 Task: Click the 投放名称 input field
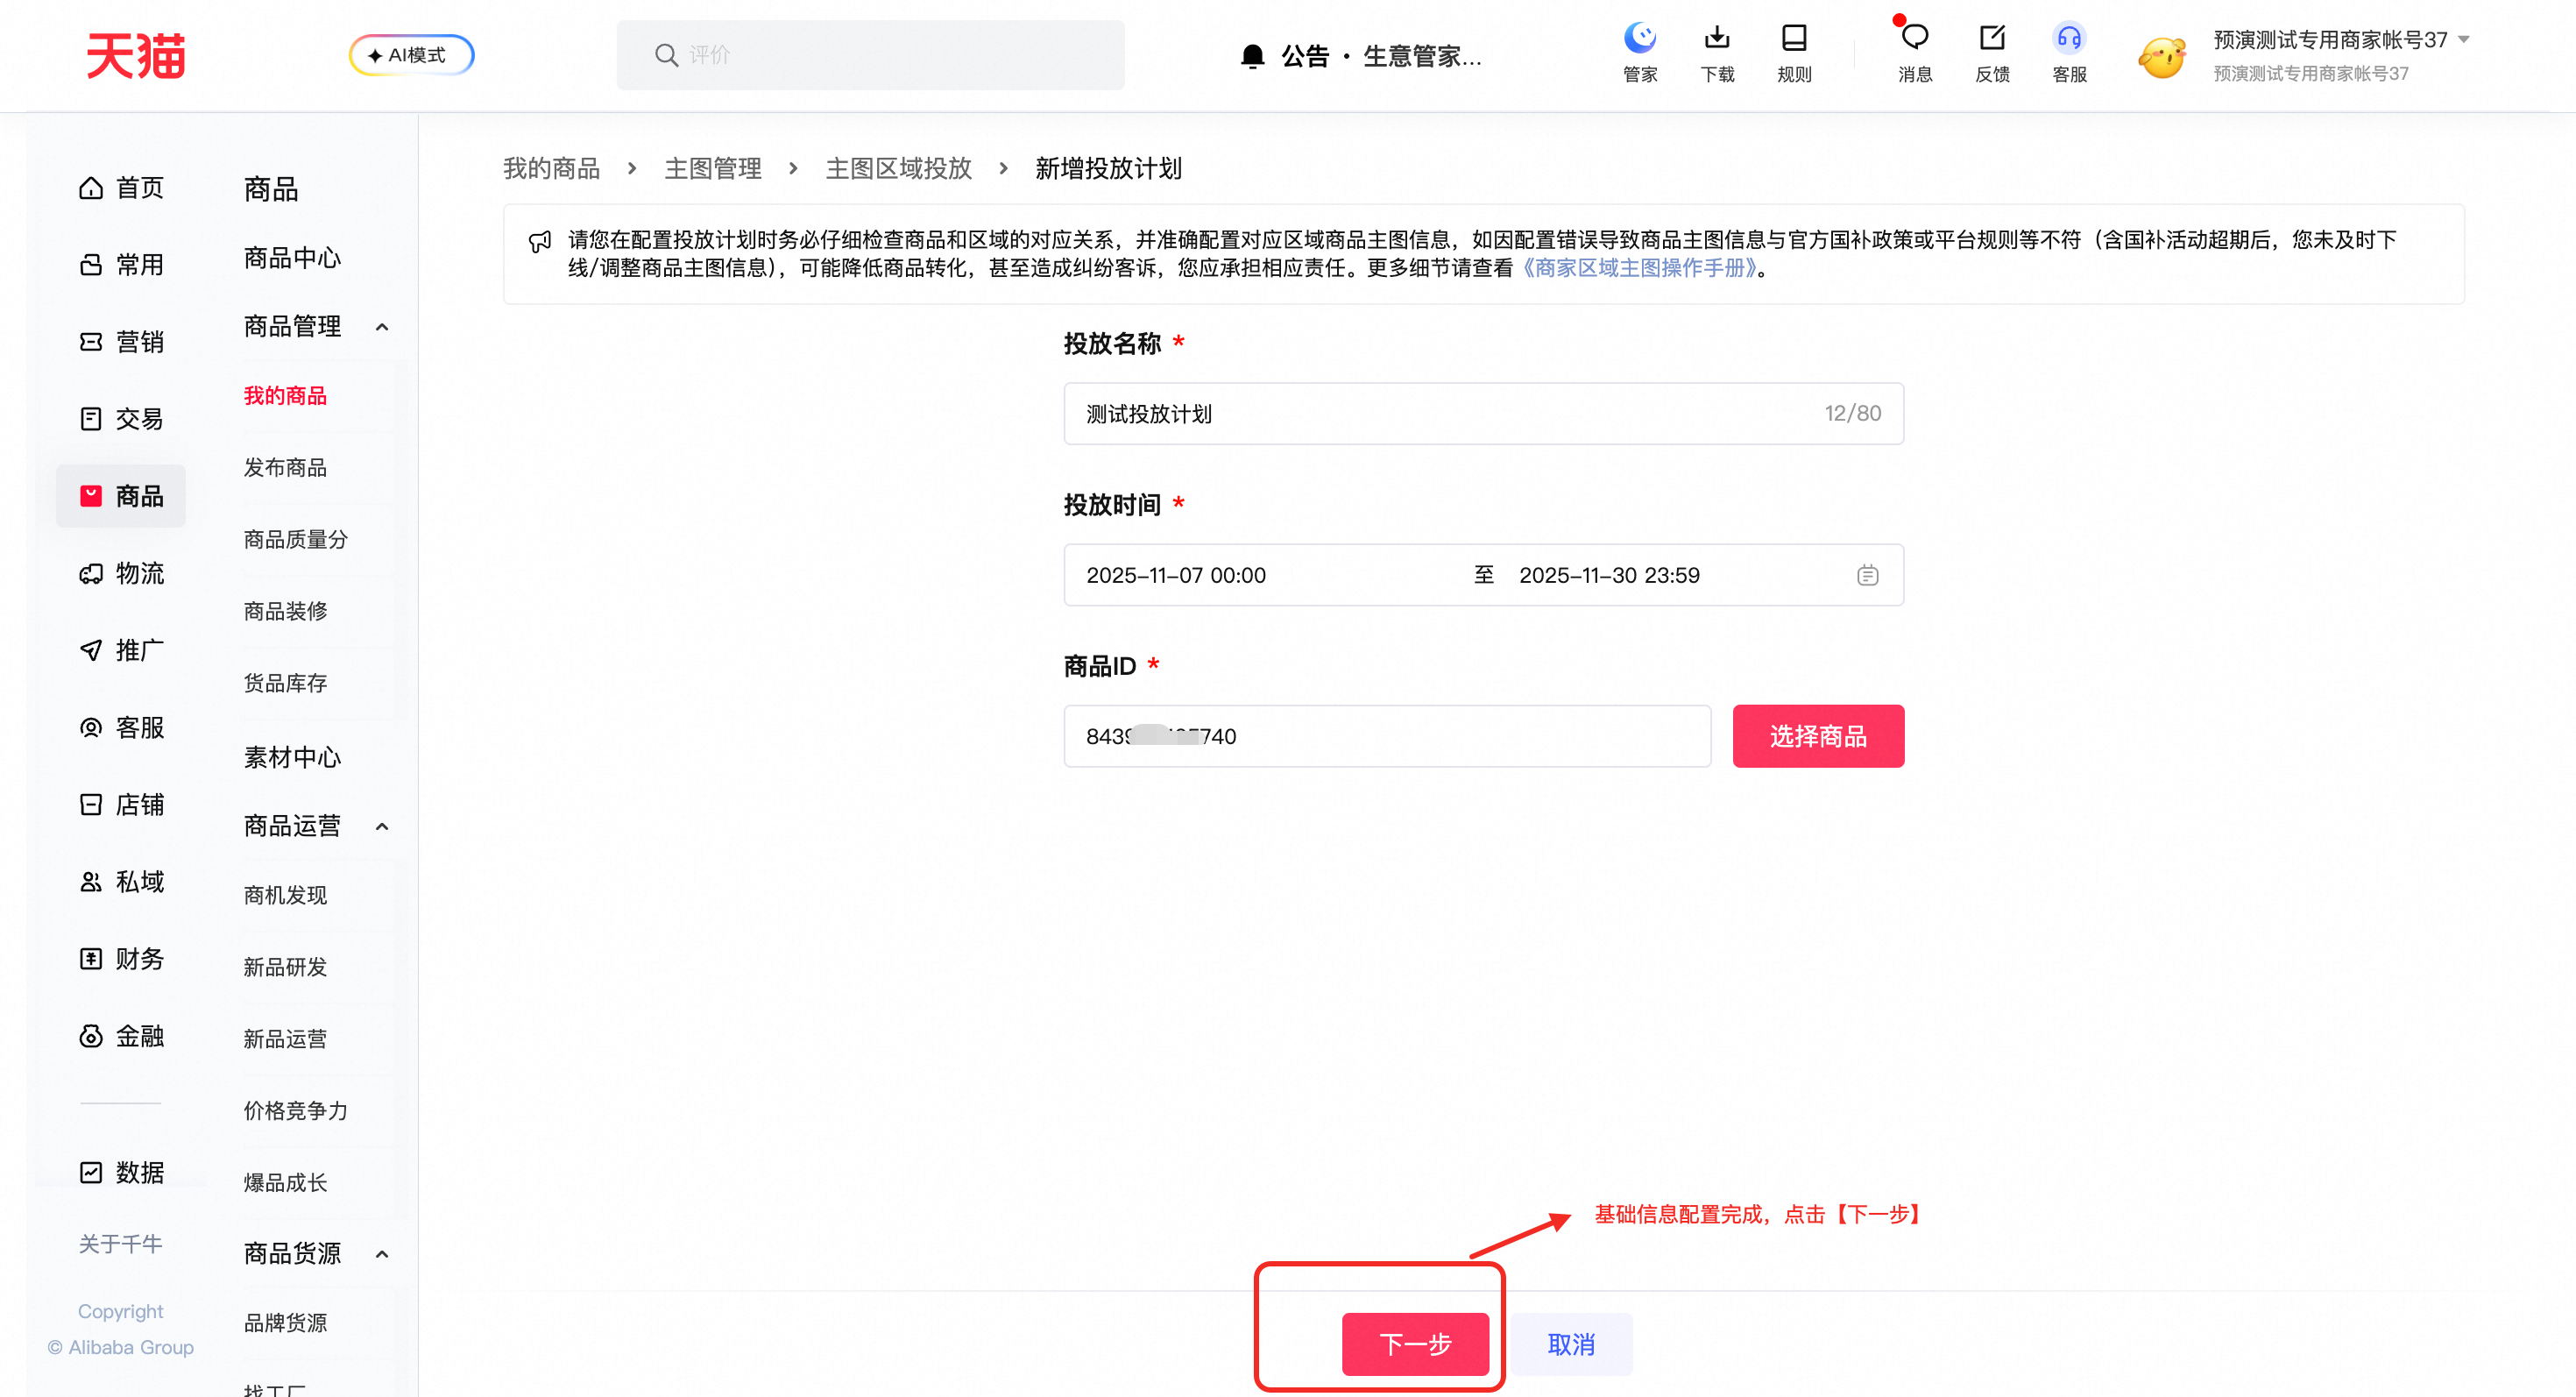[x=1483, y=413]
